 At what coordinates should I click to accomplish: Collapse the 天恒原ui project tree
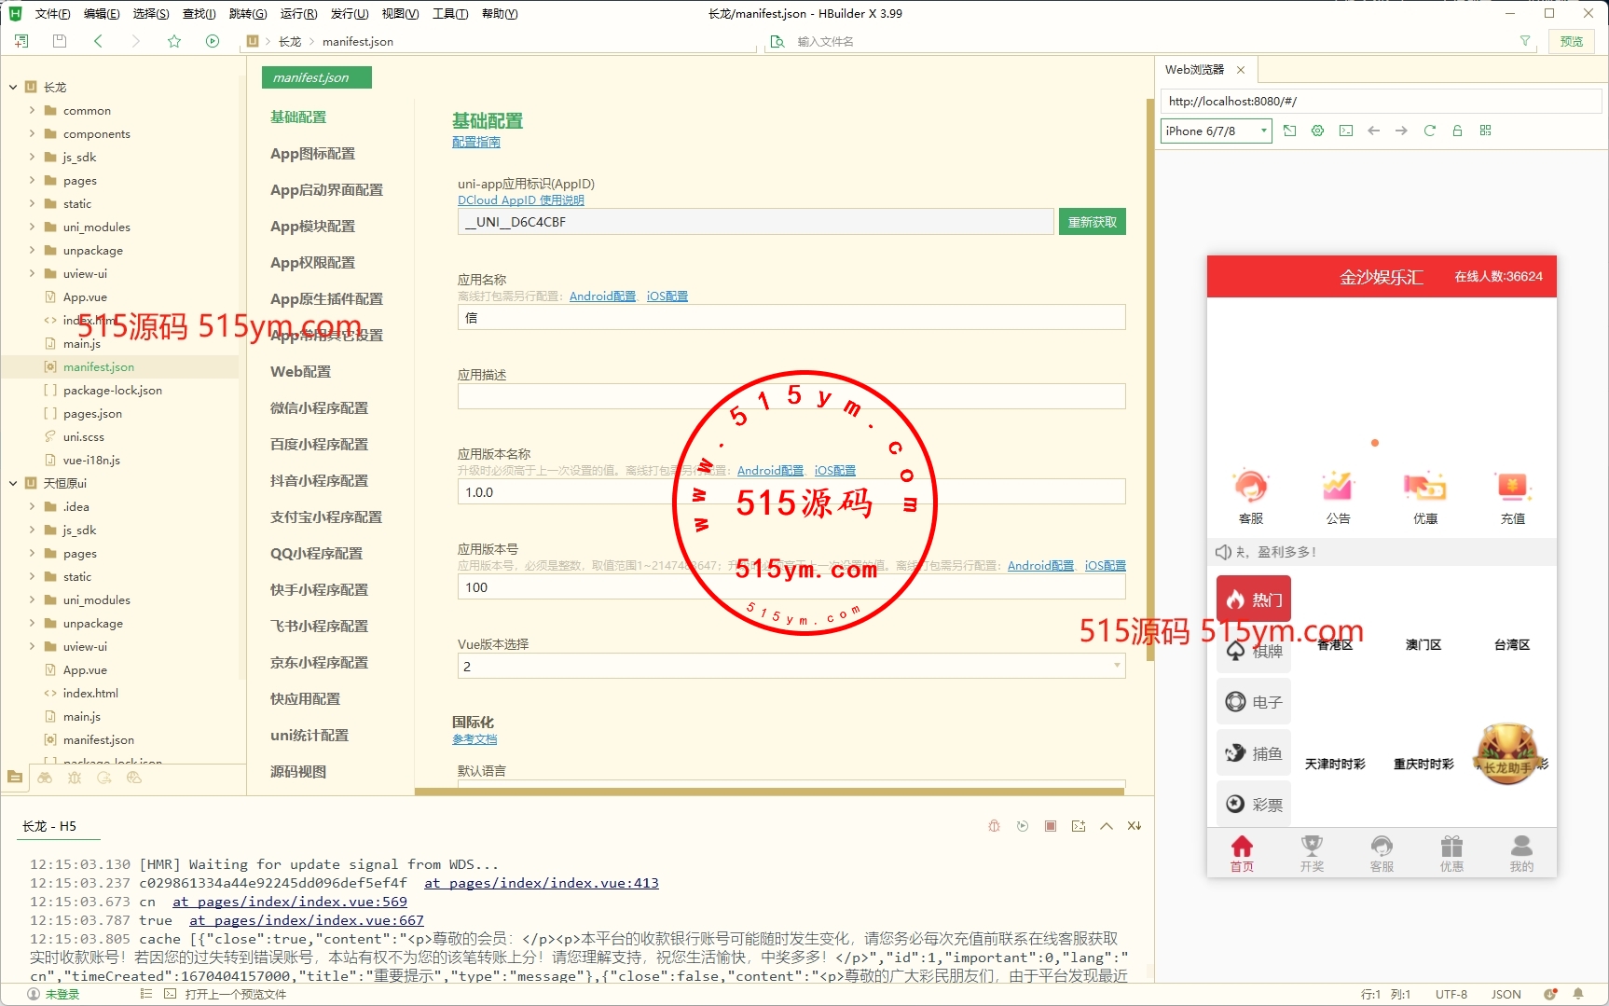(x=13, y=483)
